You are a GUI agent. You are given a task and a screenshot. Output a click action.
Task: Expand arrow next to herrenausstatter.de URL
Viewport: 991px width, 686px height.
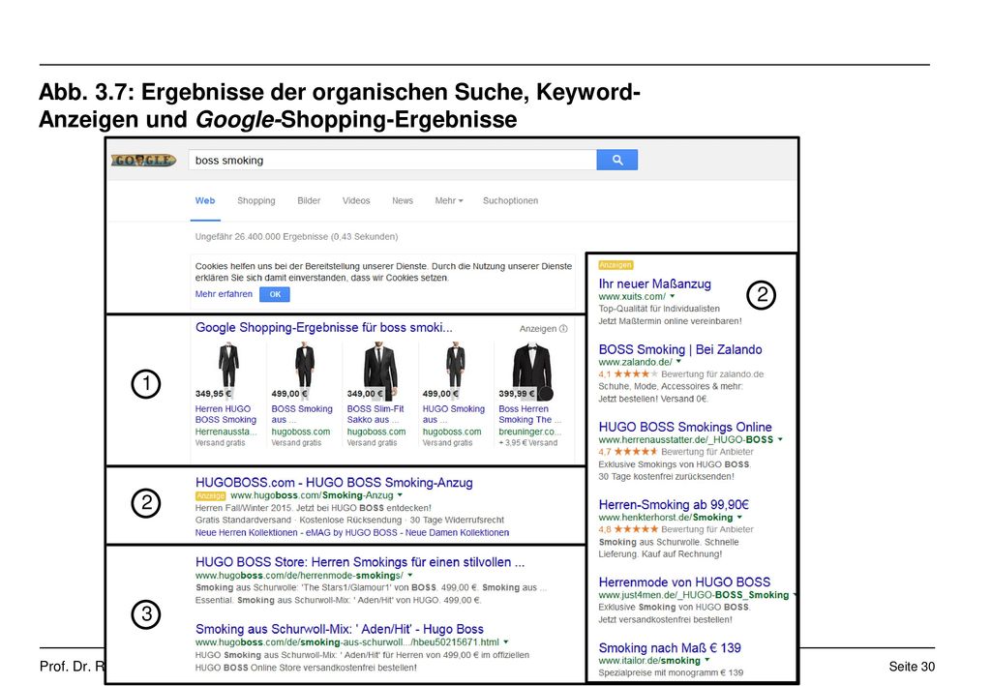pyautogui.click(x=780, y=439)
